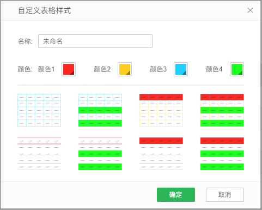Select pink-lined style with green banded rows
Image resolution: width=262 pixels, height=210 pixels.
coord(100,154)
